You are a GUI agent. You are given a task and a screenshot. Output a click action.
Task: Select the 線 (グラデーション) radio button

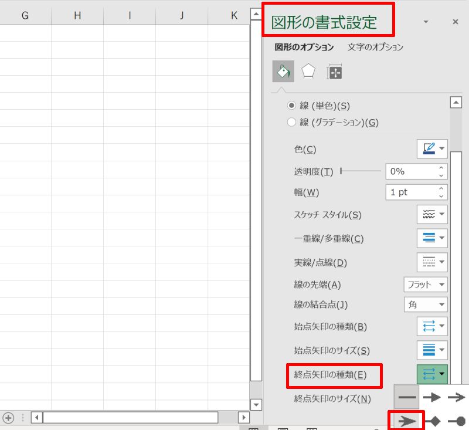(x=291, y=122)
